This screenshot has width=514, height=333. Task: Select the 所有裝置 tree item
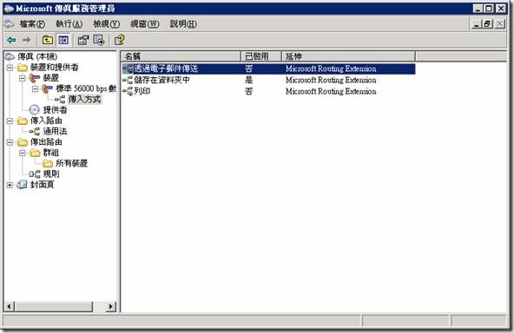pos(71,163)
